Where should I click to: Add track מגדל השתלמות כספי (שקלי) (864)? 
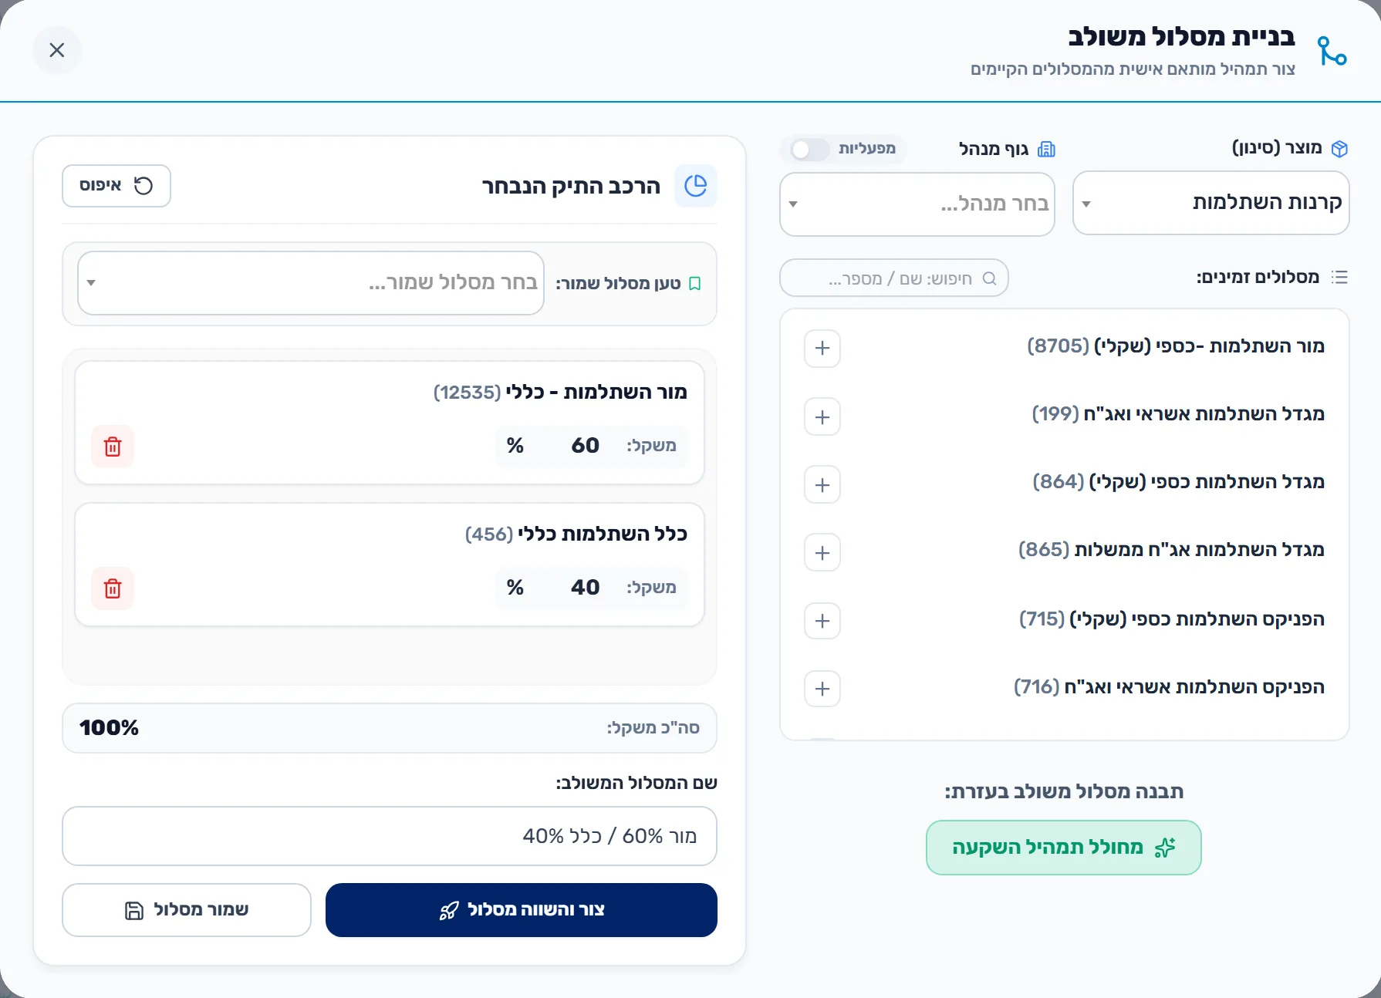pos(822,485)
